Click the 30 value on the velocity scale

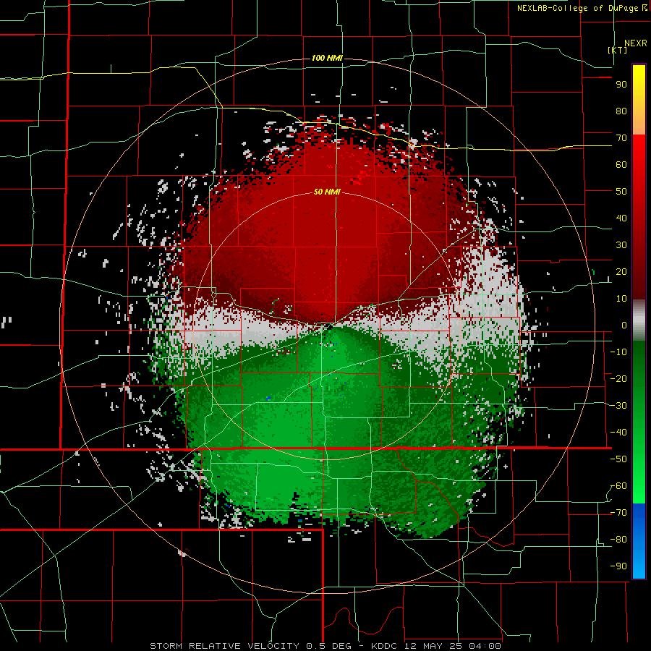coord(621,245)
